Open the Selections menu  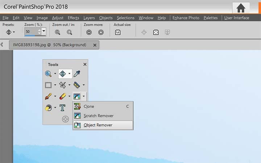(125, 18)
